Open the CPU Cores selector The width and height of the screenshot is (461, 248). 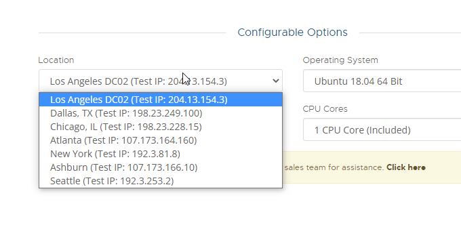[x=382, y=129]
